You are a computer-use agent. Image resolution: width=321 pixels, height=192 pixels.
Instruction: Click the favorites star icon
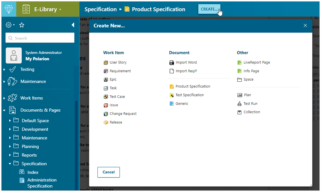point(22,25)
